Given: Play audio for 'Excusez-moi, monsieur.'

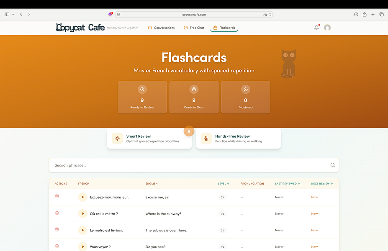Looking at the screenshot, I should tap(82, 197).
